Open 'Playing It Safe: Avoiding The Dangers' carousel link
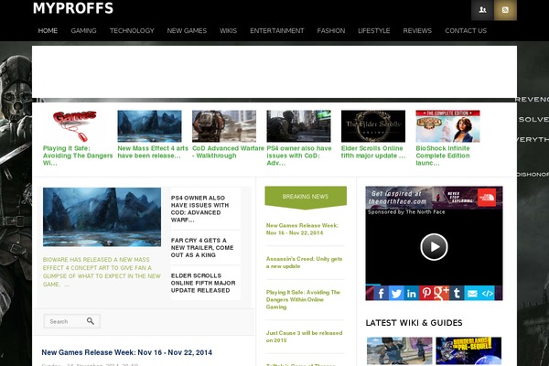 (78, 156)
